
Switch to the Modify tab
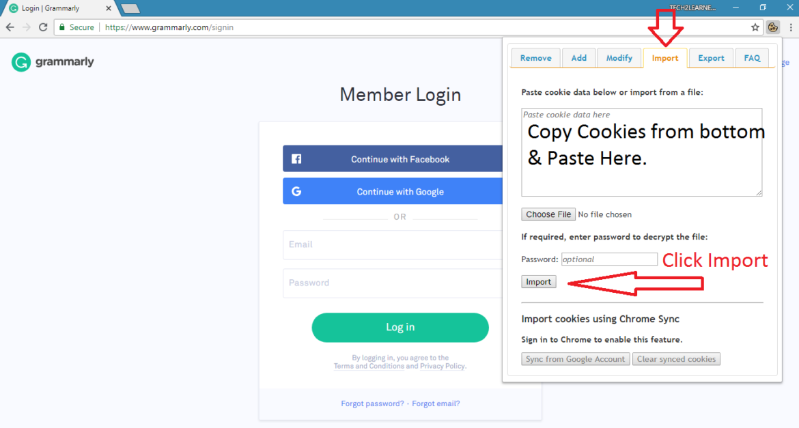pos(619,58)
